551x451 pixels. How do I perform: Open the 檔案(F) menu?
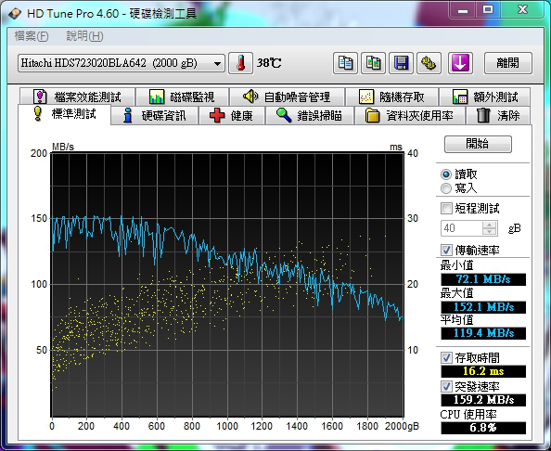(x=32, y=36)
